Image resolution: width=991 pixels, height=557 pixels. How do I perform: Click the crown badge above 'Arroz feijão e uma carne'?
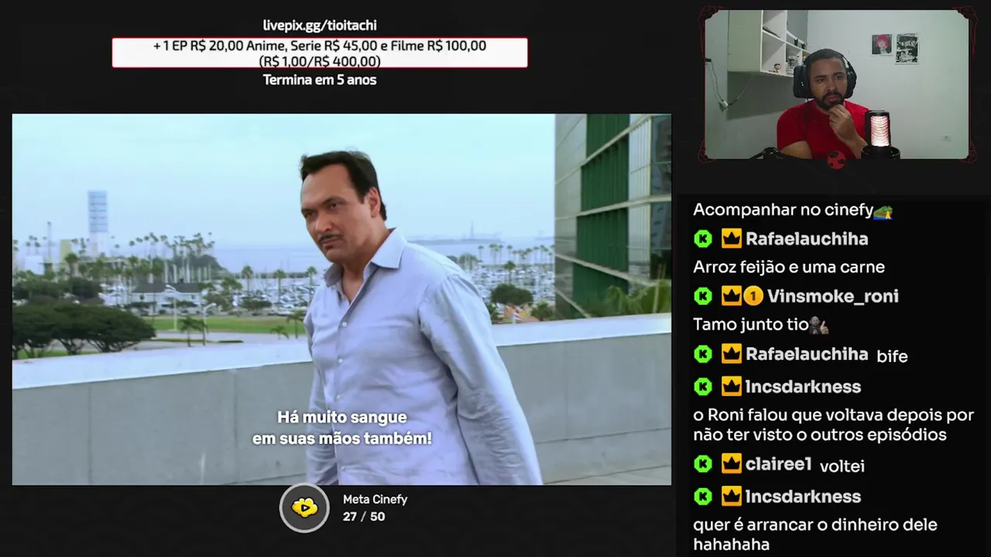pyautogui.click(x=731, y=239)
